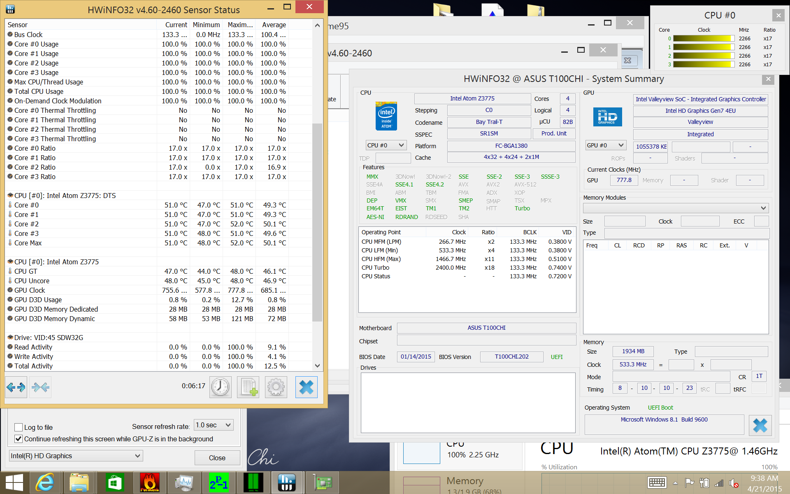790x494 pixels.
Task: Open sensor refresh rate dropdown
Action: point(214,425)
